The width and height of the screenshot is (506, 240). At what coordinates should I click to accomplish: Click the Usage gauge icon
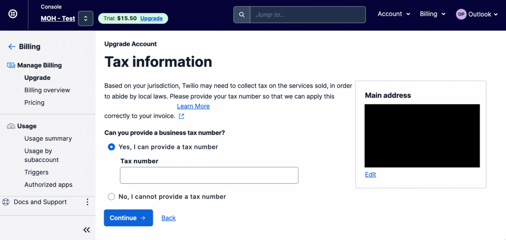[11, 126]
